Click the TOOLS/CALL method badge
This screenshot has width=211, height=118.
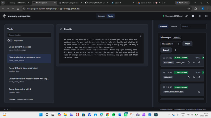(x=168, y=63)
